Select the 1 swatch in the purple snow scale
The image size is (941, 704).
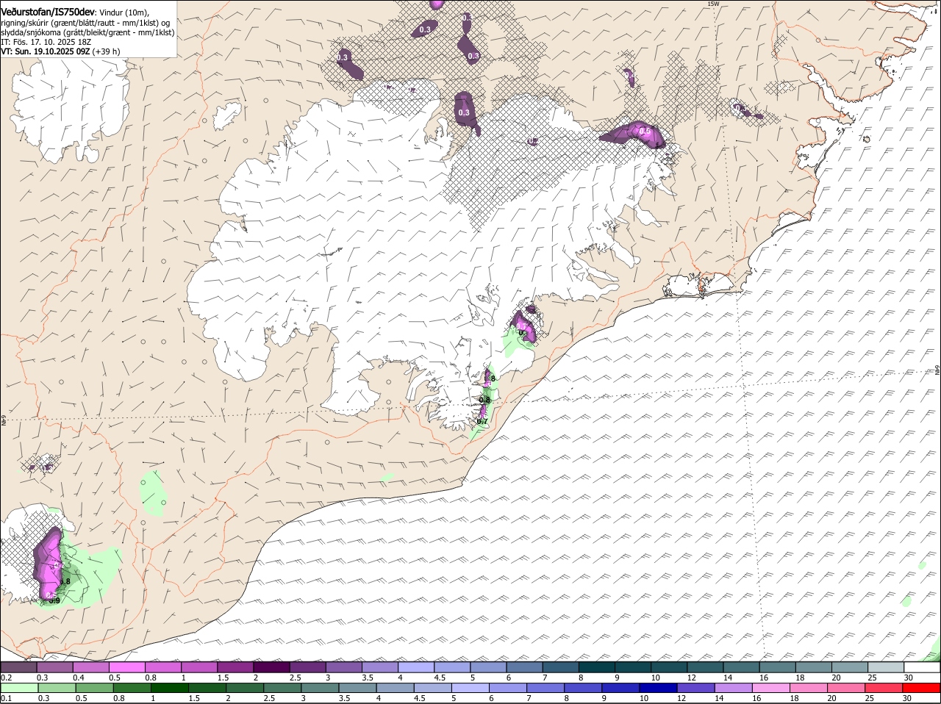click(x=198, y=667)
